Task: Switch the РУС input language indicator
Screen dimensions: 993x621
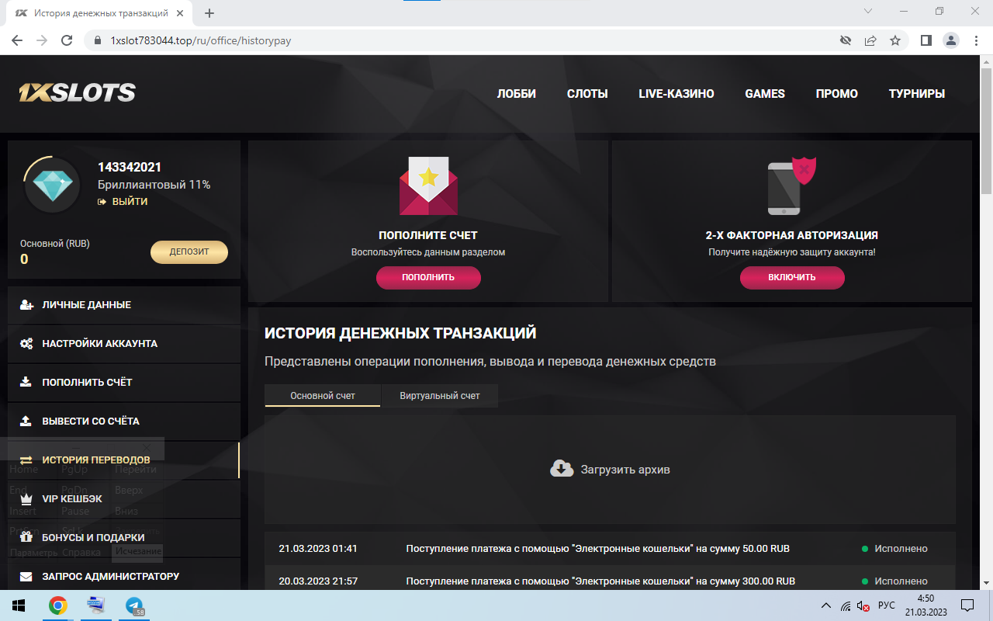Action: coord(886,605)
